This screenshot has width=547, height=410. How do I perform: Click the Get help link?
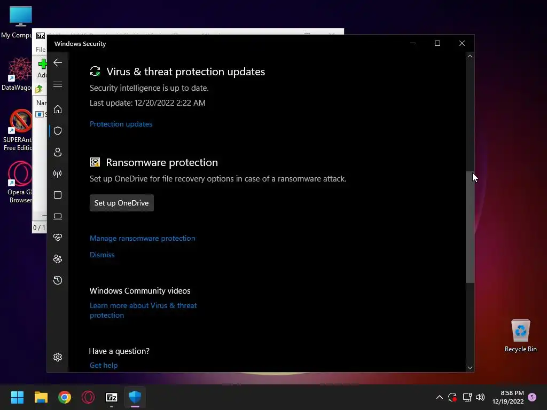103,365
